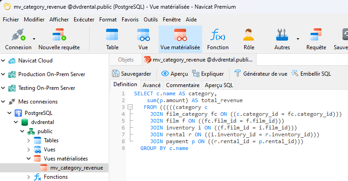The height and width of the screenshot is (181, 348).
Task: Switch to the Aperçu SQL tab
Action: (219, 85)
